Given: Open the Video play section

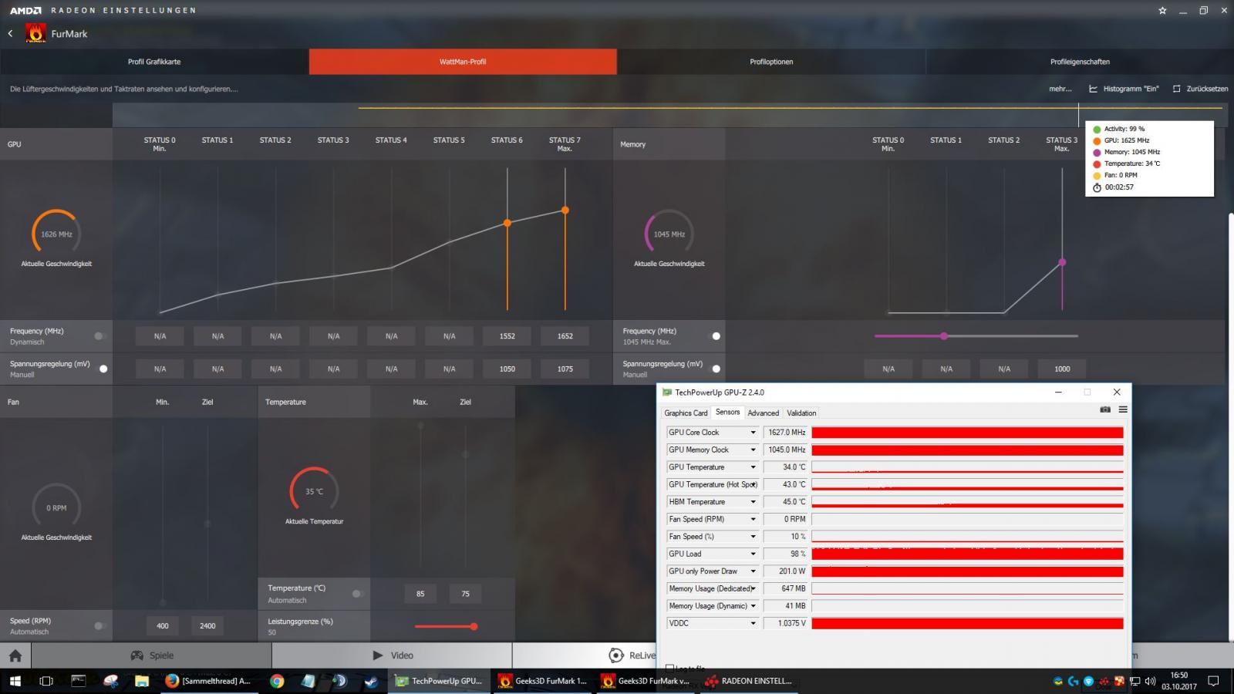Looking at the screenshot, I should (x=393, y=655).
